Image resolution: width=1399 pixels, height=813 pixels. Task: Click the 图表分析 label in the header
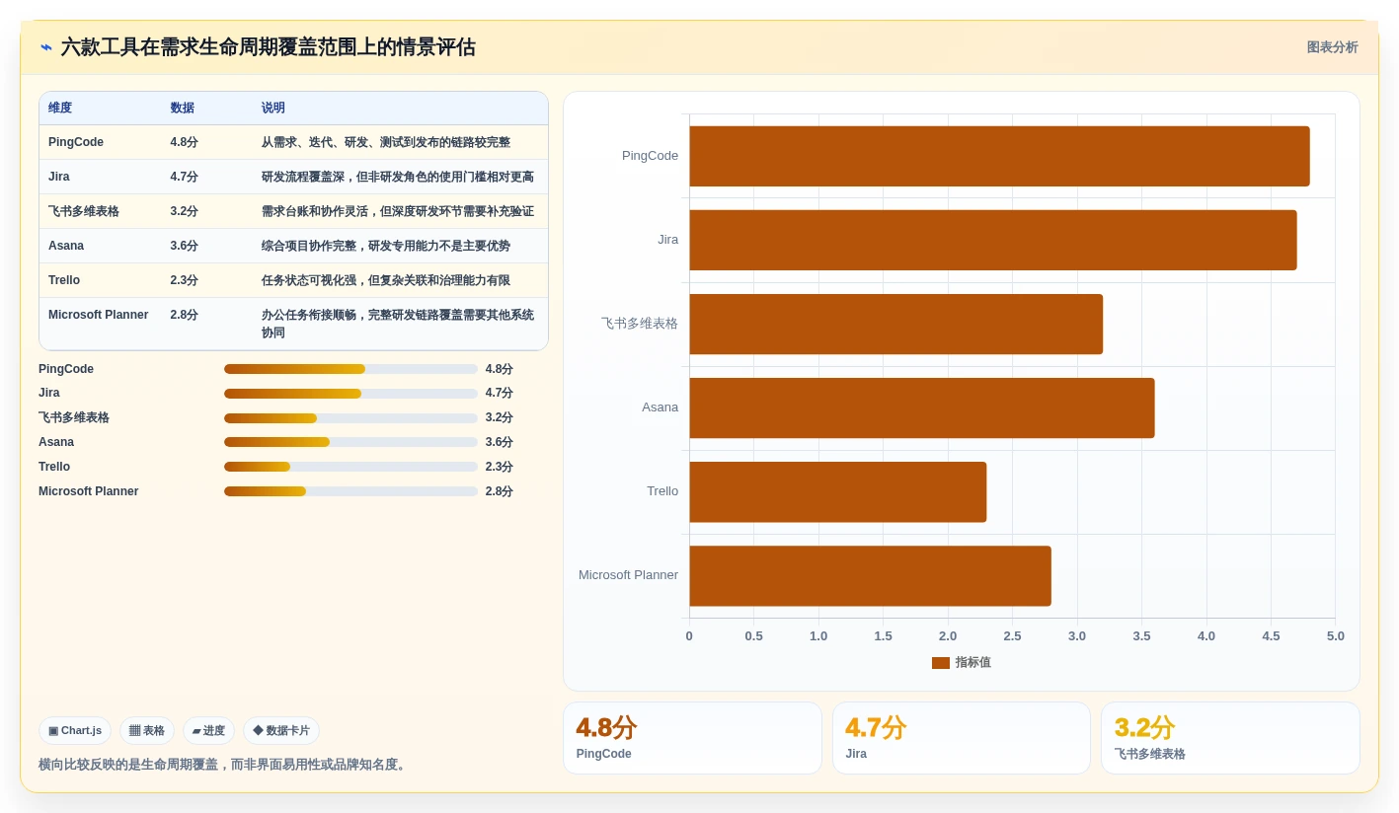click(x=1332, y=47)
